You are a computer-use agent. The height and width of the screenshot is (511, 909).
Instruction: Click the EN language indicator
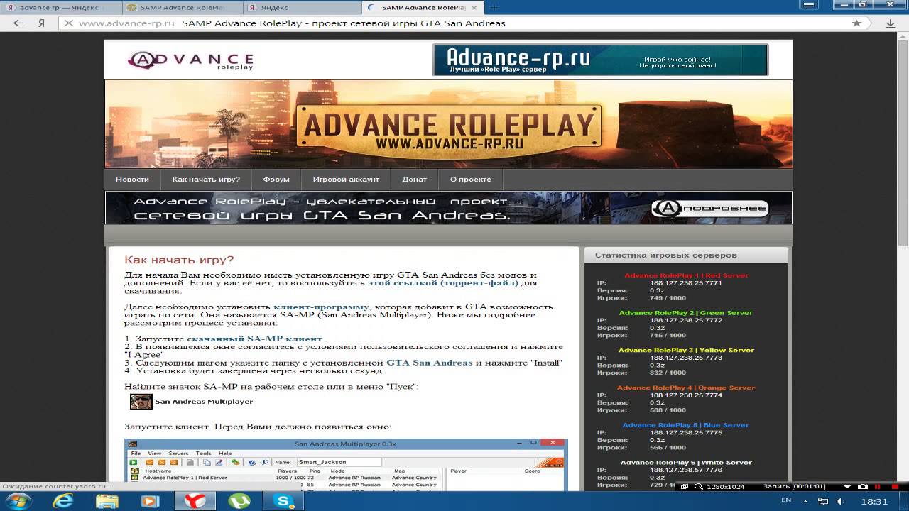tap(785, 501)
